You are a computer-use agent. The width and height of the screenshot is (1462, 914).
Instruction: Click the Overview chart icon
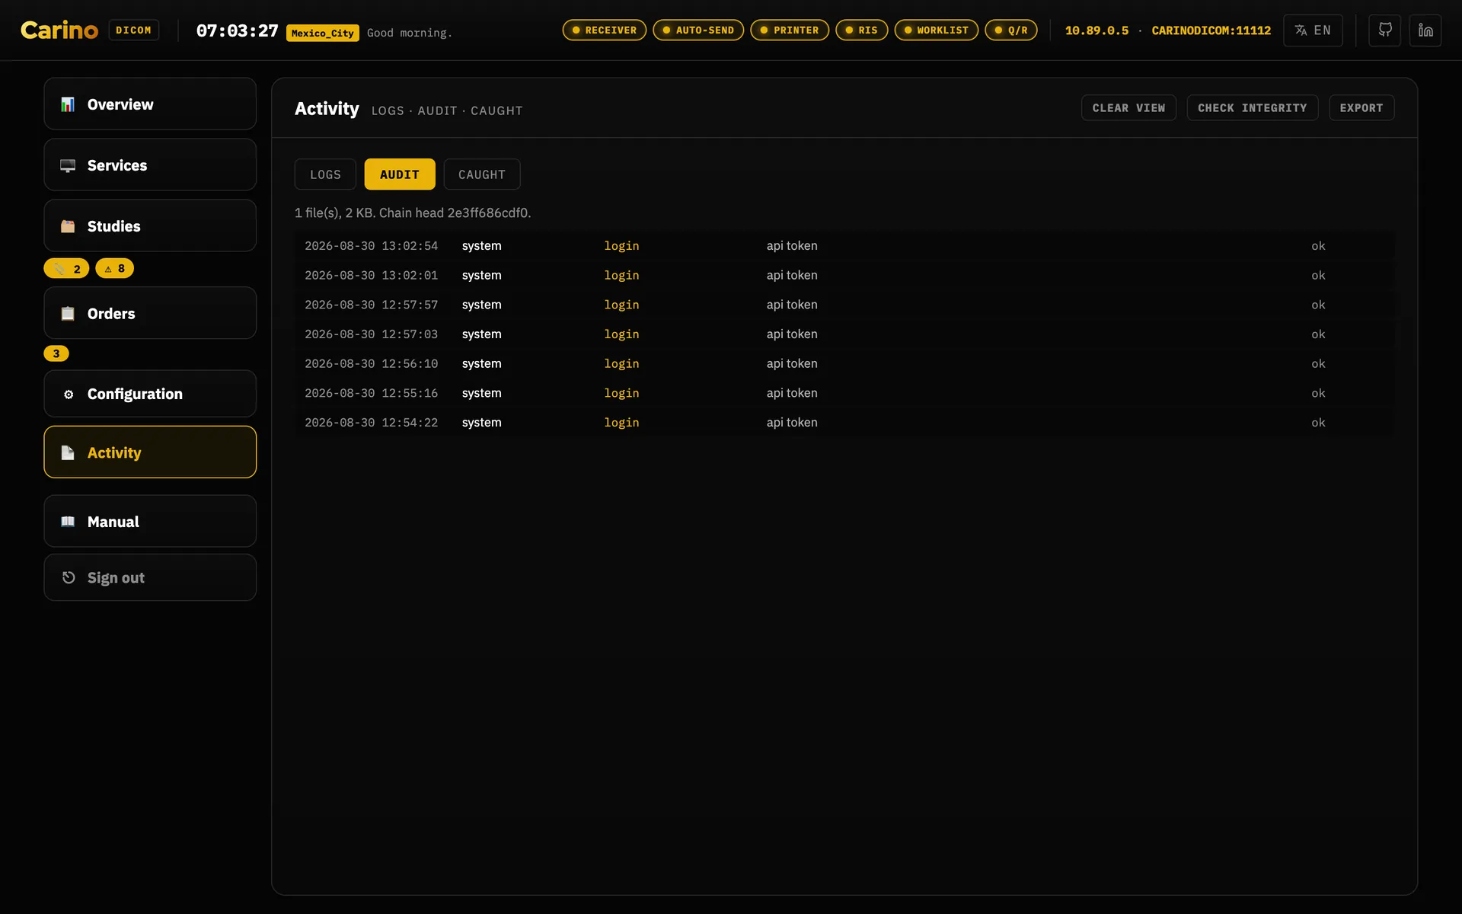(68, 104)
